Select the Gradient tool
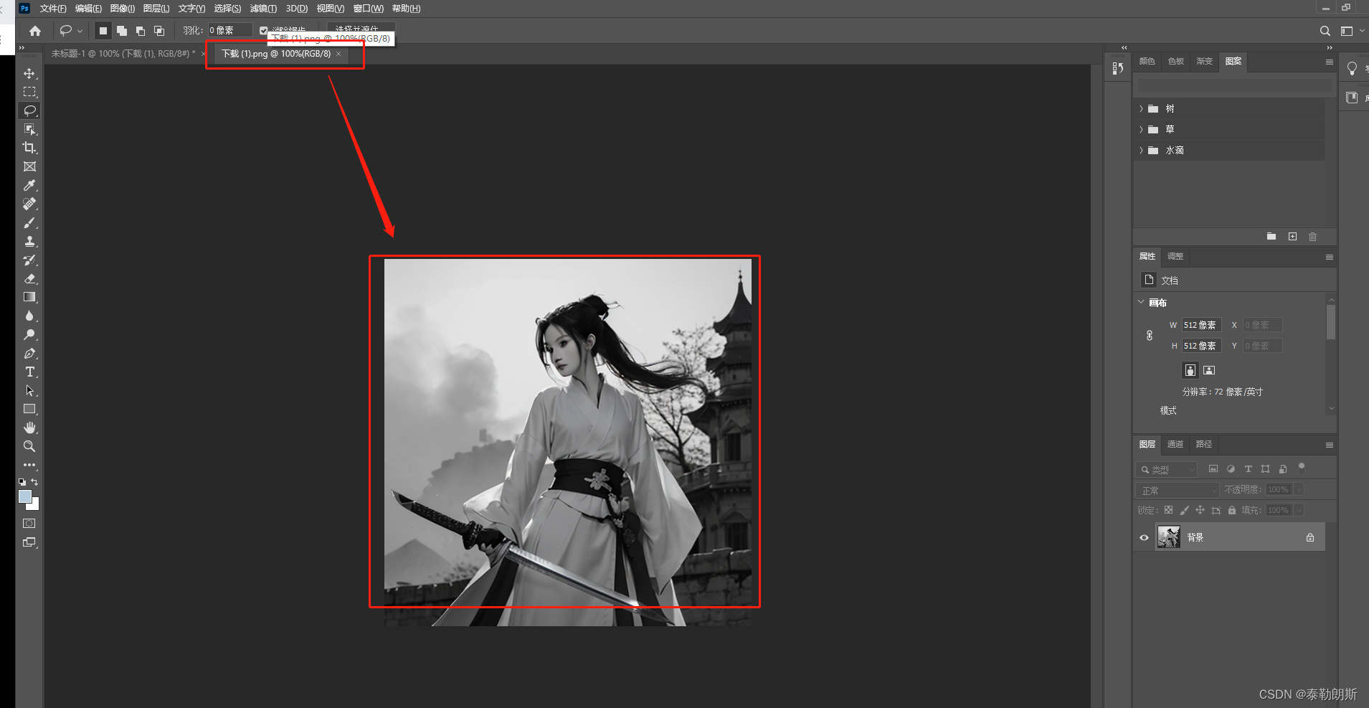Viewport: 1369px width, 708px height. [x=29, y=297]
